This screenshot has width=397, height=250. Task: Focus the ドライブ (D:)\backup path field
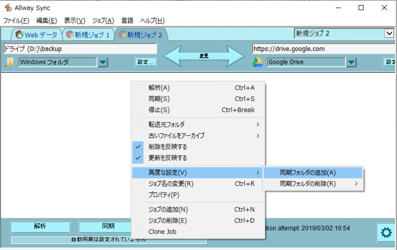[x=80, y=49]
